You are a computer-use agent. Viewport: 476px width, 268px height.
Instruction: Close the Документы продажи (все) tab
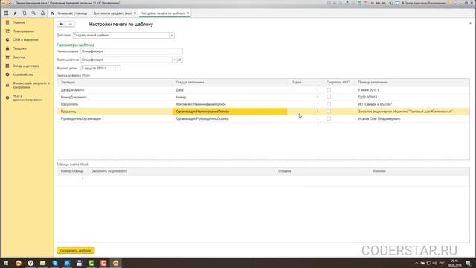(x=135, y=13)
